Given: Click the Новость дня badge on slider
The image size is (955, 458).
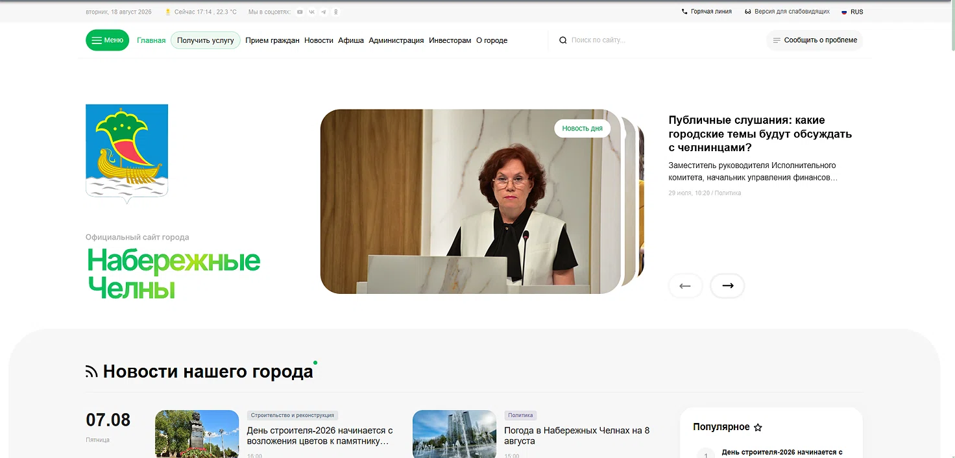Looking at the screenshot, I should (x=583, y=128).
